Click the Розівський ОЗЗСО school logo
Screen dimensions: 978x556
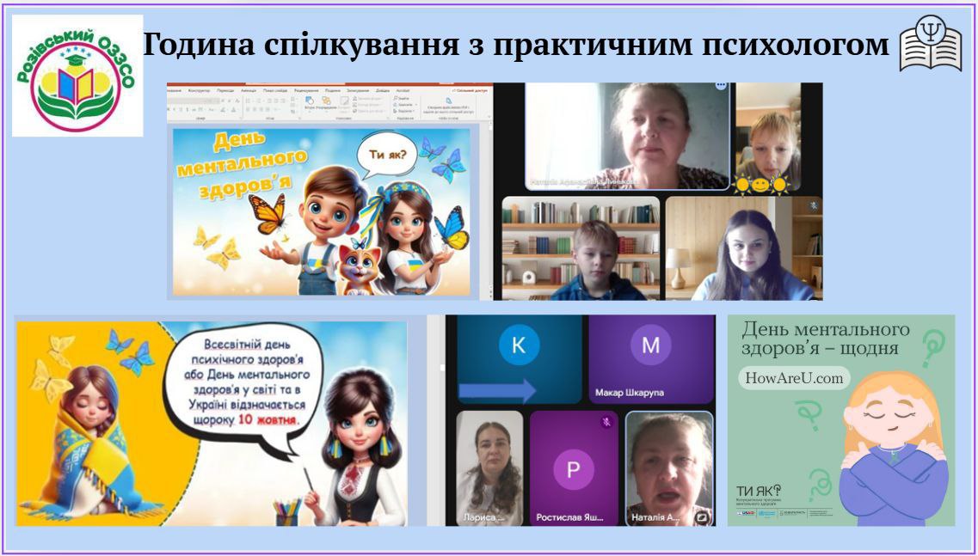[x=77, y=76]
